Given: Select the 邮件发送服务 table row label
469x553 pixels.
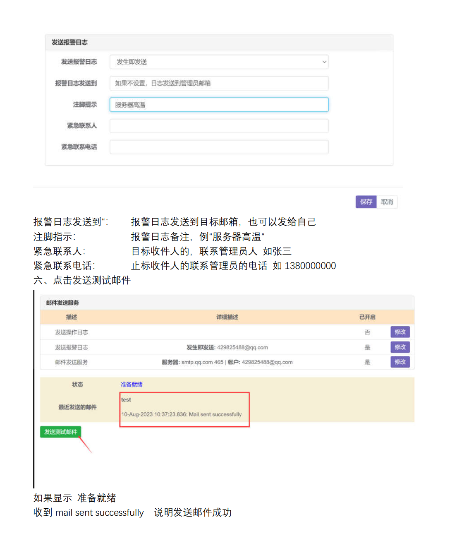Looking at the screenshot, I should pos(72,362).
